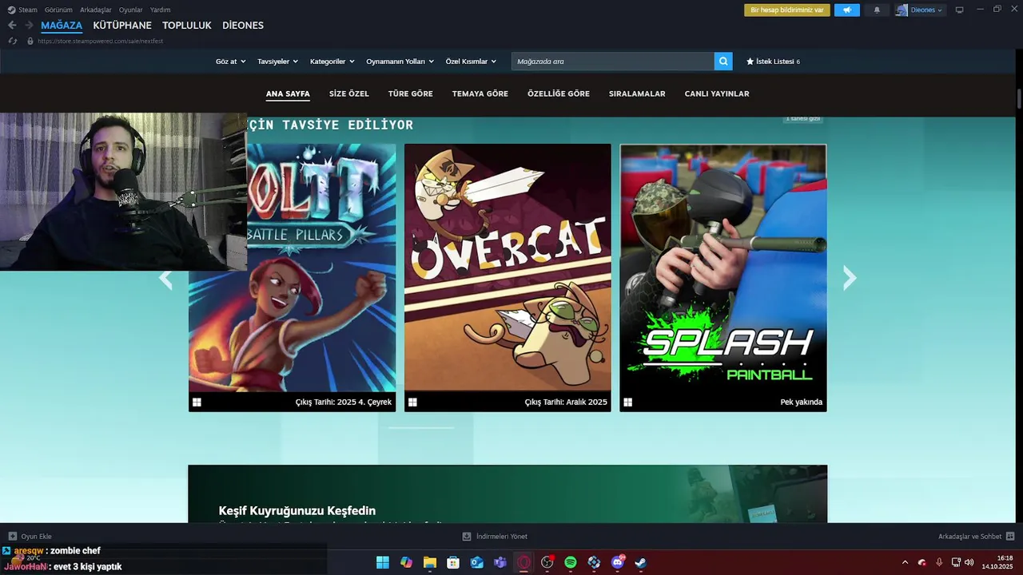
Task: Click İndirmeleri Yönet in the bottom bar
Action: click(x=495, y=537)
